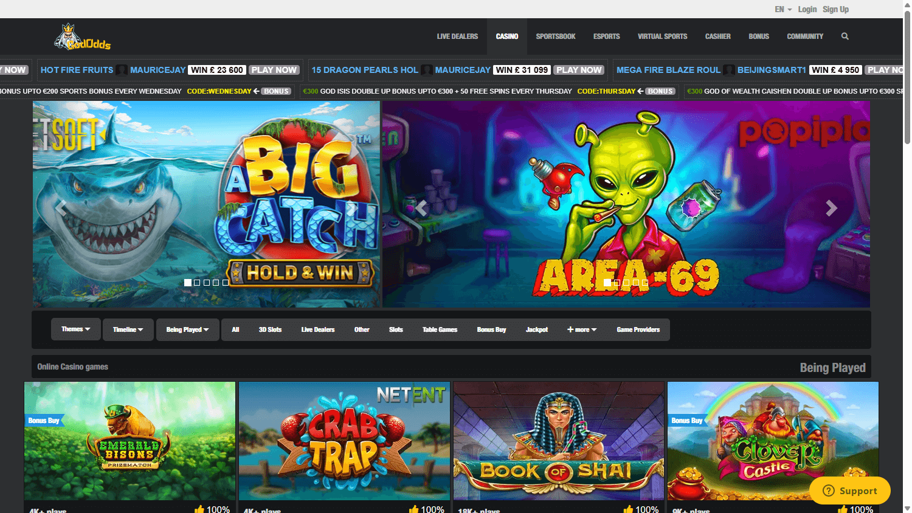The image size is (912, 513).
Task: Advance the Area-69 banner with the next arrow
Action: [x=831, y=207]
